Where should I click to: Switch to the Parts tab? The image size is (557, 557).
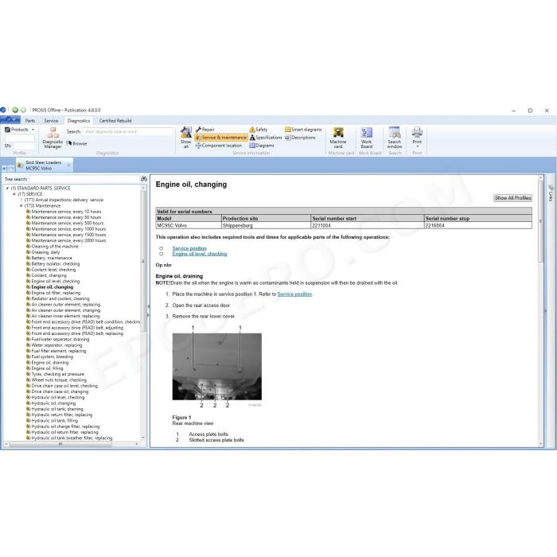coord(30,121)
